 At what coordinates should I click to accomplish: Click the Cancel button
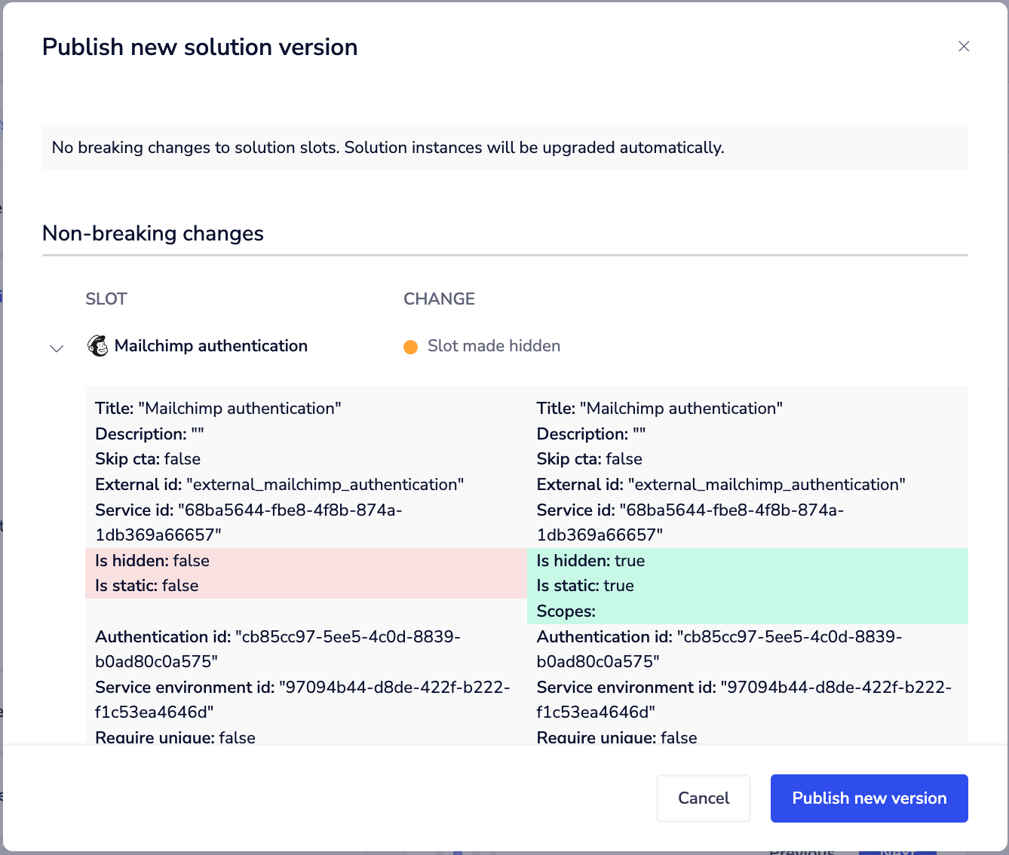[703, 798]
